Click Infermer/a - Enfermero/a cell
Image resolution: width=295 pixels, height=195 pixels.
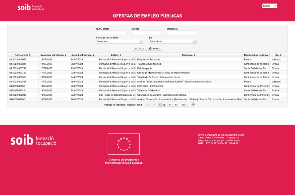(189, 86)
